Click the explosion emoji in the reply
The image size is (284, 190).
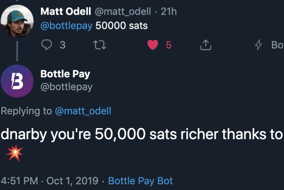coord(14,153)
